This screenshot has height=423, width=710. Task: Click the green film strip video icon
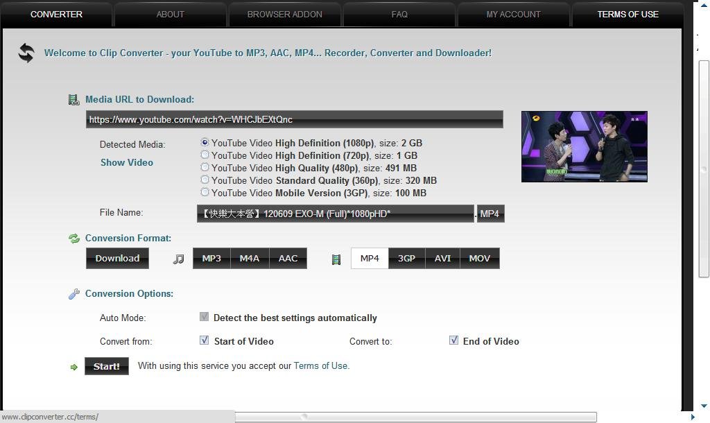(x=336, y=259)
